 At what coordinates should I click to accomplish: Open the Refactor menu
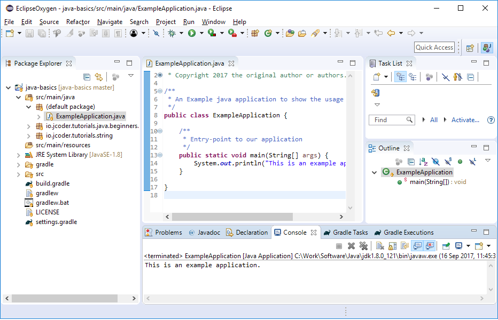click(78, 22)
